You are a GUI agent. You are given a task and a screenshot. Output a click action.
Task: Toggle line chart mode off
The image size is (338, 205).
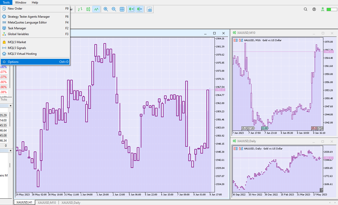96,9
